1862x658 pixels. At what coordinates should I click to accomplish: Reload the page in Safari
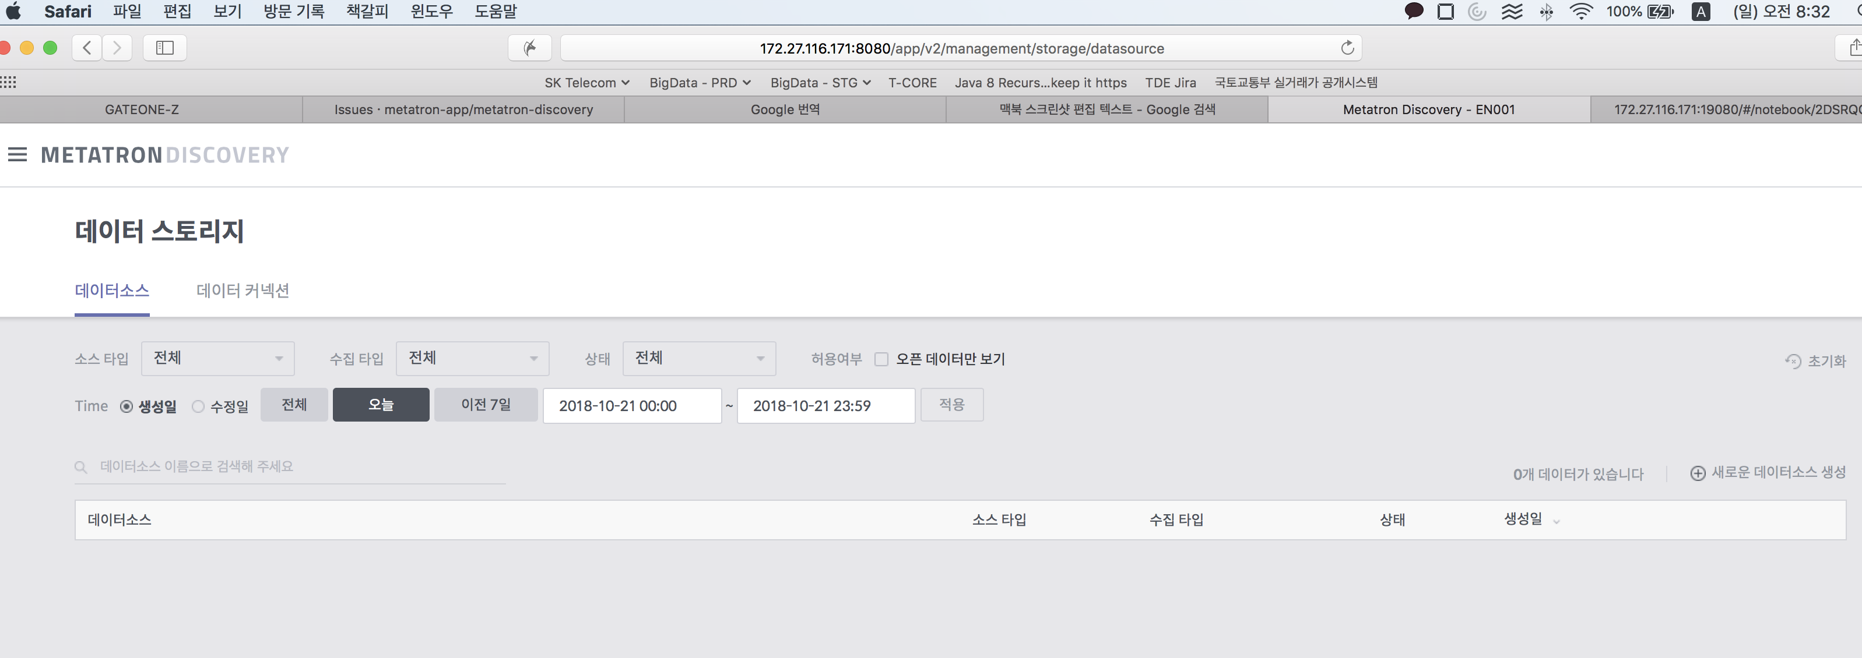(x=1347, y=48)
